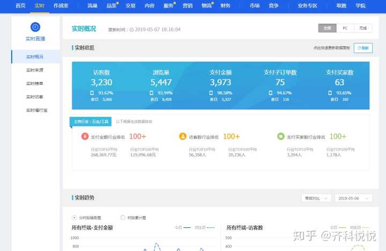This screenshot has width=386, height=251.
Task: Click the 主营行业：五金/工具 label tab
Action: 91,122
